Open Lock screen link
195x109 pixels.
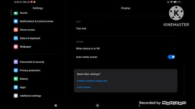84,87
